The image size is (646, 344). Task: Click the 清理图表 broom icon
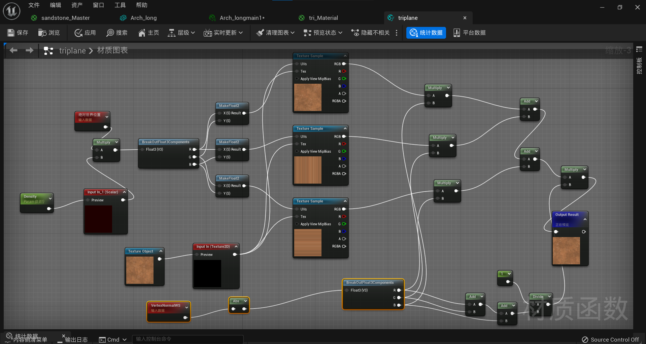[260, 33]
